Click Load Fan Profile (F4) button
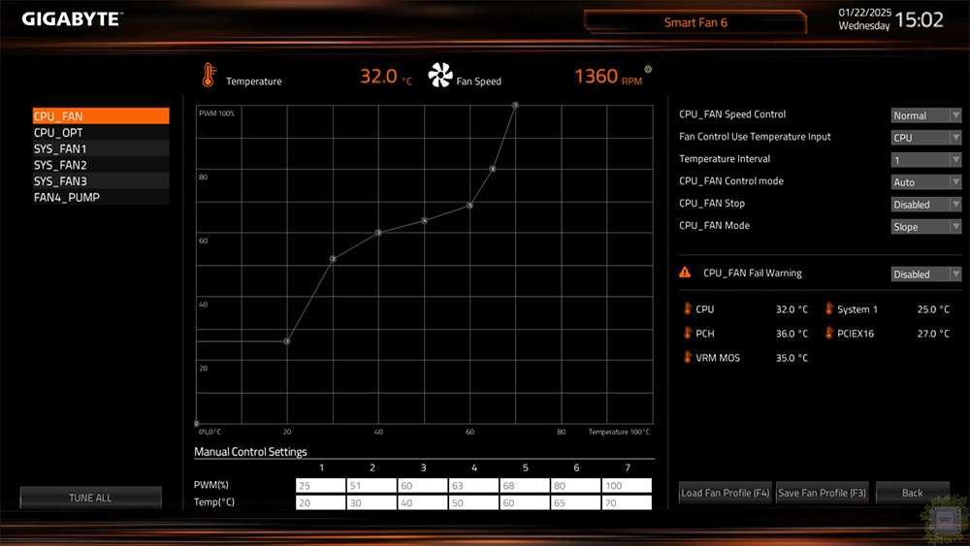The width and height of the screenshot is (970, 546). point(725,493)
